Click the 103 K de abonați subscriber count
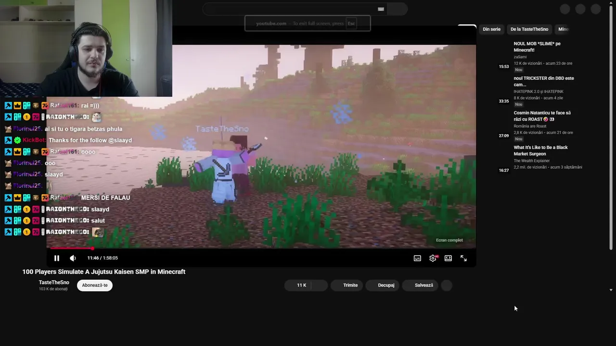The width and height of the screenshot is (616, 346). (x=53, y=289)
